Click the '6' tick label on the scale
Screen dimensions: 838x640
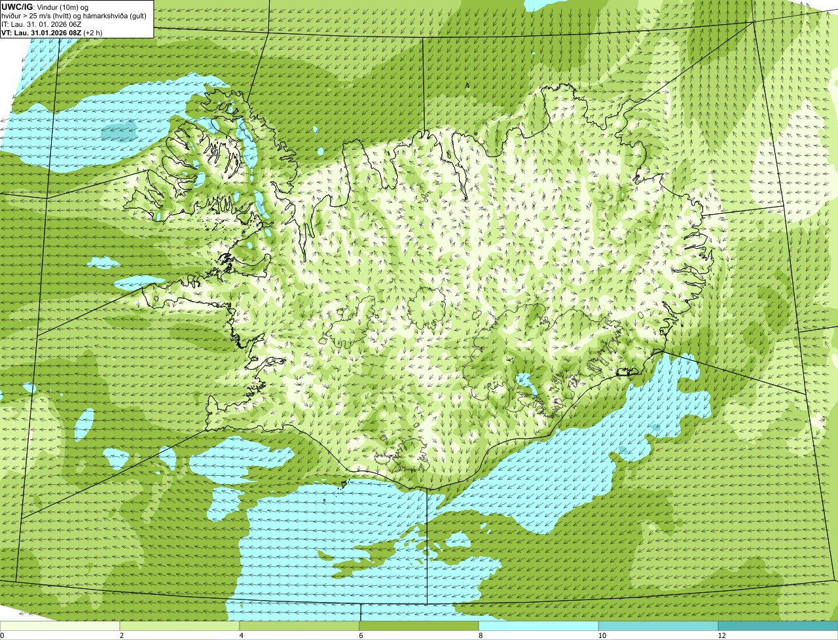coord(361,635)
